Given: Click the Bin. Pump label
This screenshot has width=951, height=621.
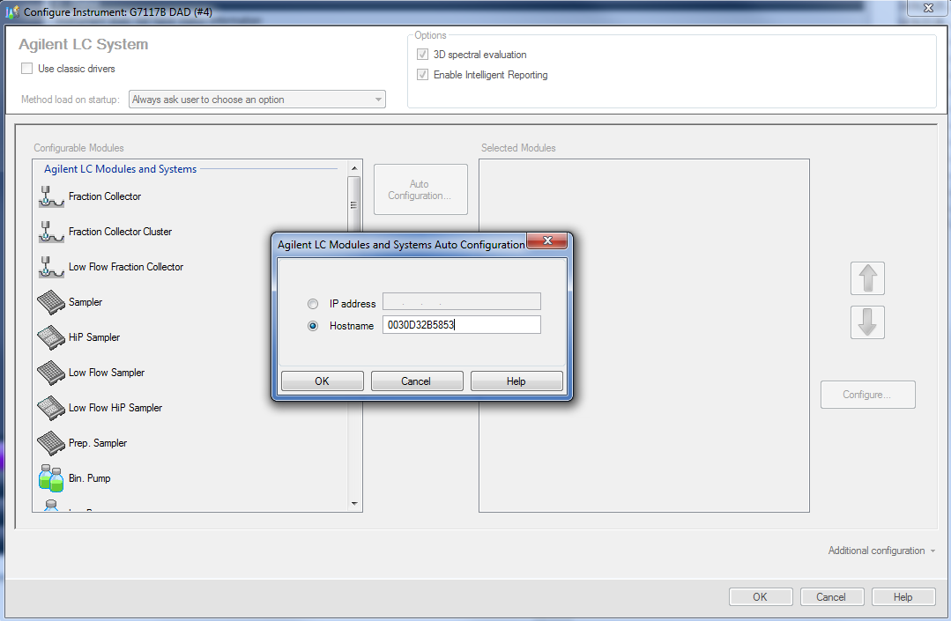Looking at the screenshot, I should (90, 478).
